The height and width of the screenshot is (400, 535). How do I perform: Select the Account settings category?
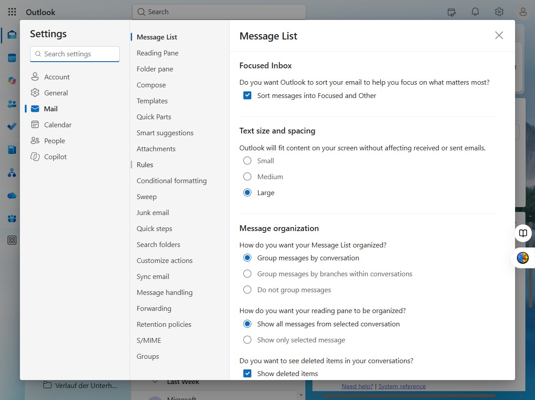(x=57, y=77)
